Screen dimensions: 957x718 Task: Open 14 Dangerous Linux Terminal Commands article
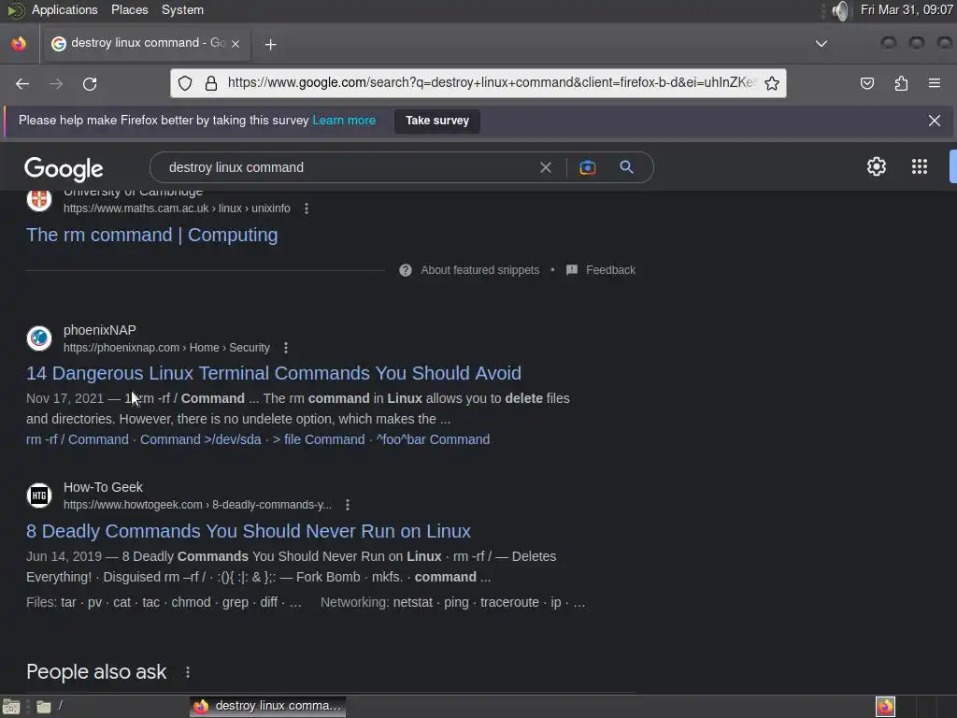(x=274, y=373)
